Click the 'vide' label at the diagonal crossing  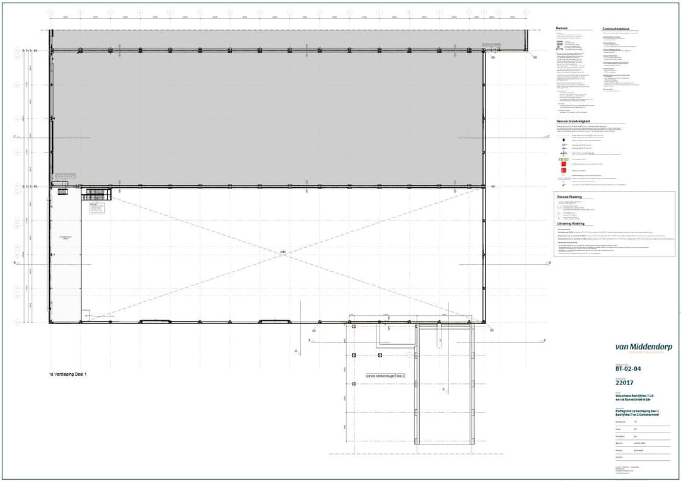[283, 253]
